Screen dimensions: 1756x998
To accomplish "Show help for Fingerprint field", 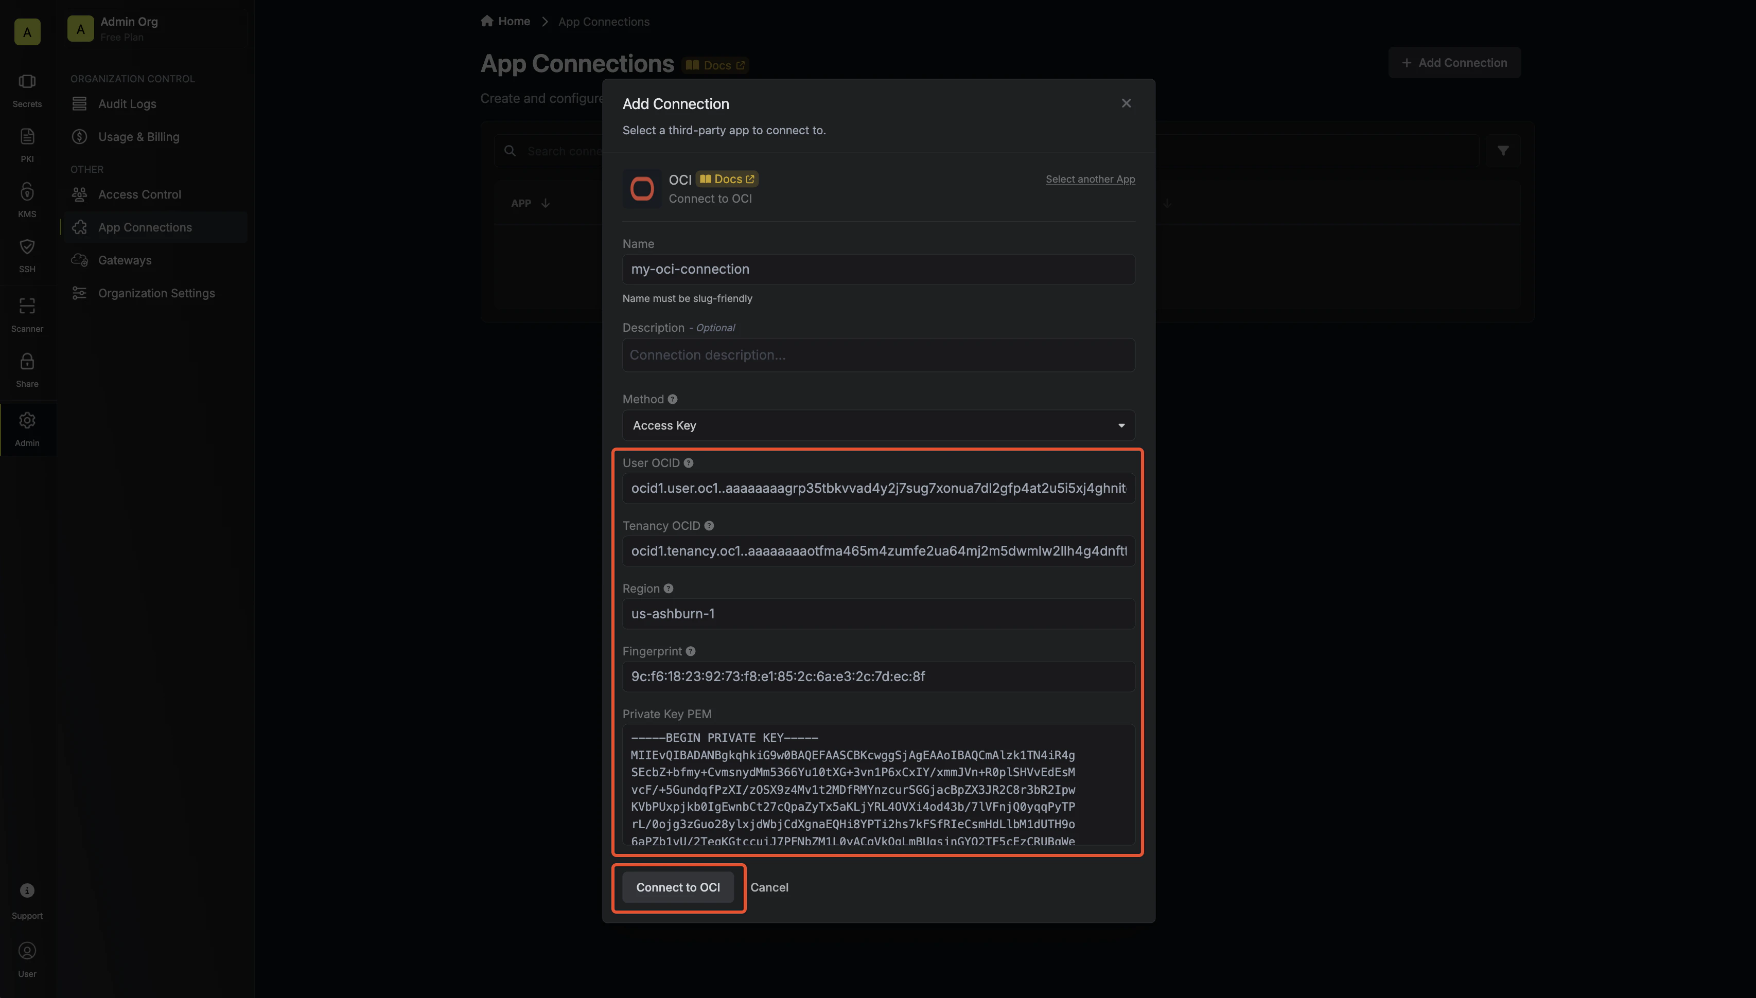I will click(x=691, y=651).
